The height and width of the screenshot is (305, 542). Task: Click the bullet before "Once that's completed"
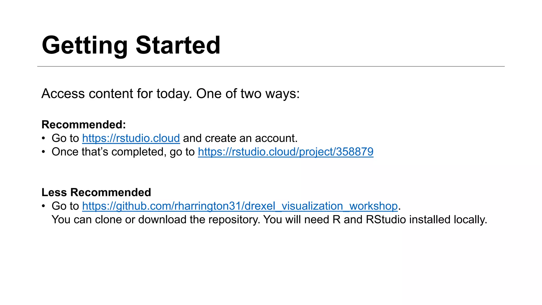[x=43, y=152]
